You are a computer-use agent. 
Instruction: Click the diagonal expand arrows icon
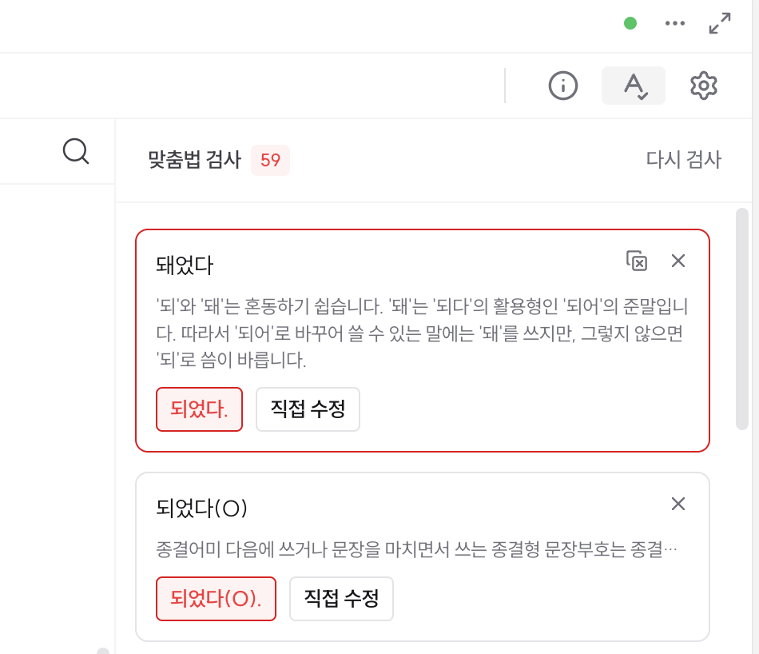pos(718,25)
